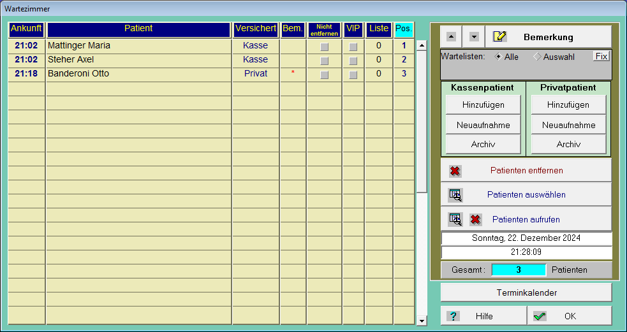This screenshot has width=627, height=332.
Task: Click the notepad pencil icon beside Bemerkung
Action: [500, 37]
